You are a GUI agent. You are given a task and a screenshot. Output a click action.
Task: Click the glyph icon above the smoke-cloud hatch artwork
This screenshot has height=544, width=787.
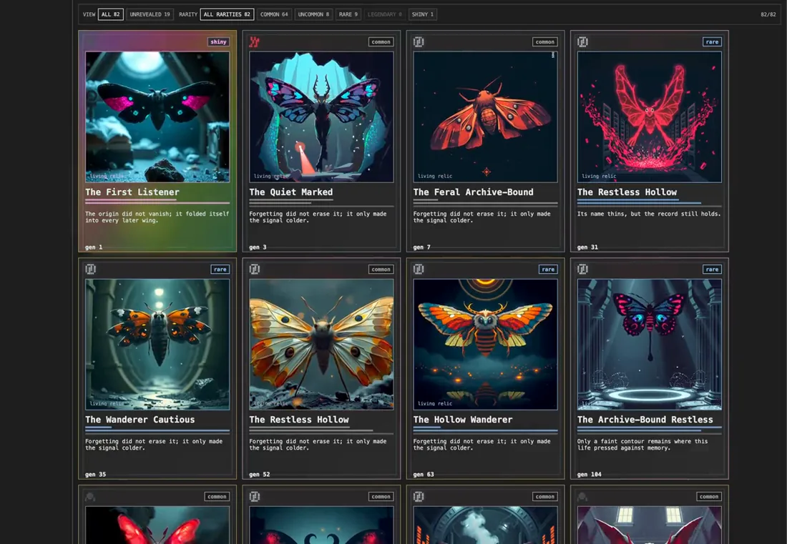419,496
